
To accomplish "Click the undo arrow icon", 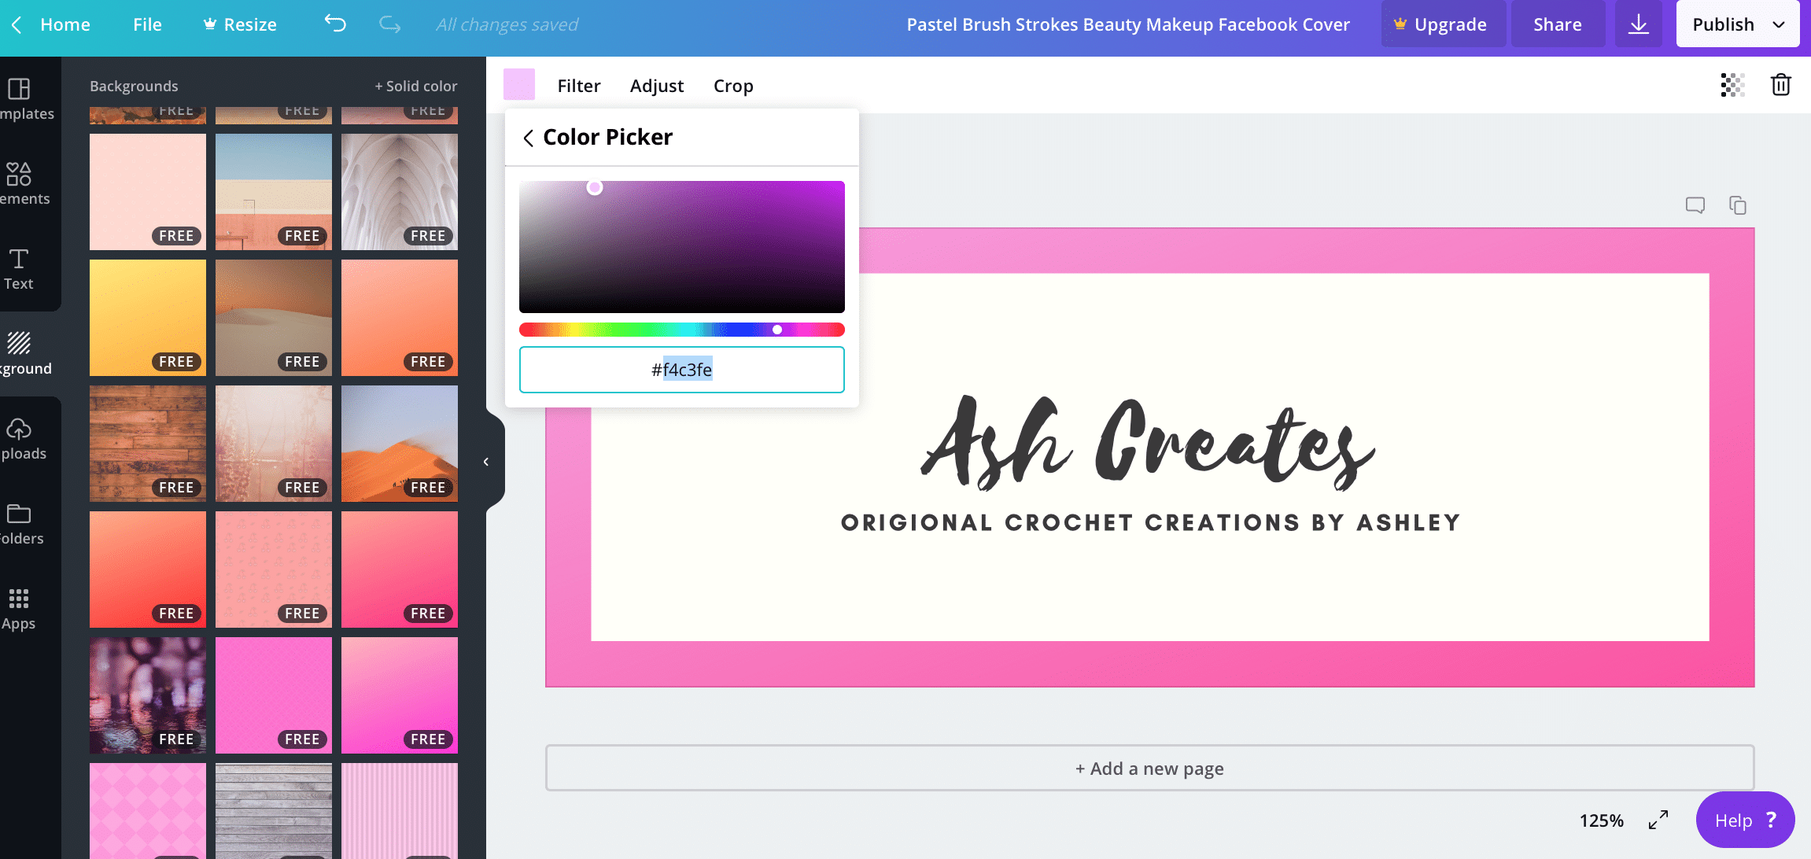I will 335,24.
